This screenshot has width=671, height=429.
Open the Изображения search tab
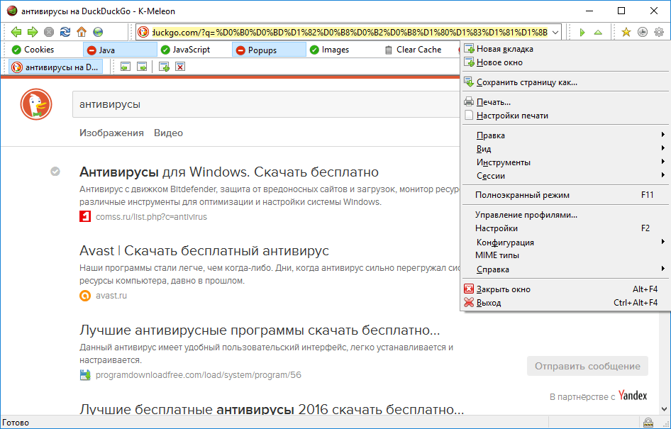(111, 133)
